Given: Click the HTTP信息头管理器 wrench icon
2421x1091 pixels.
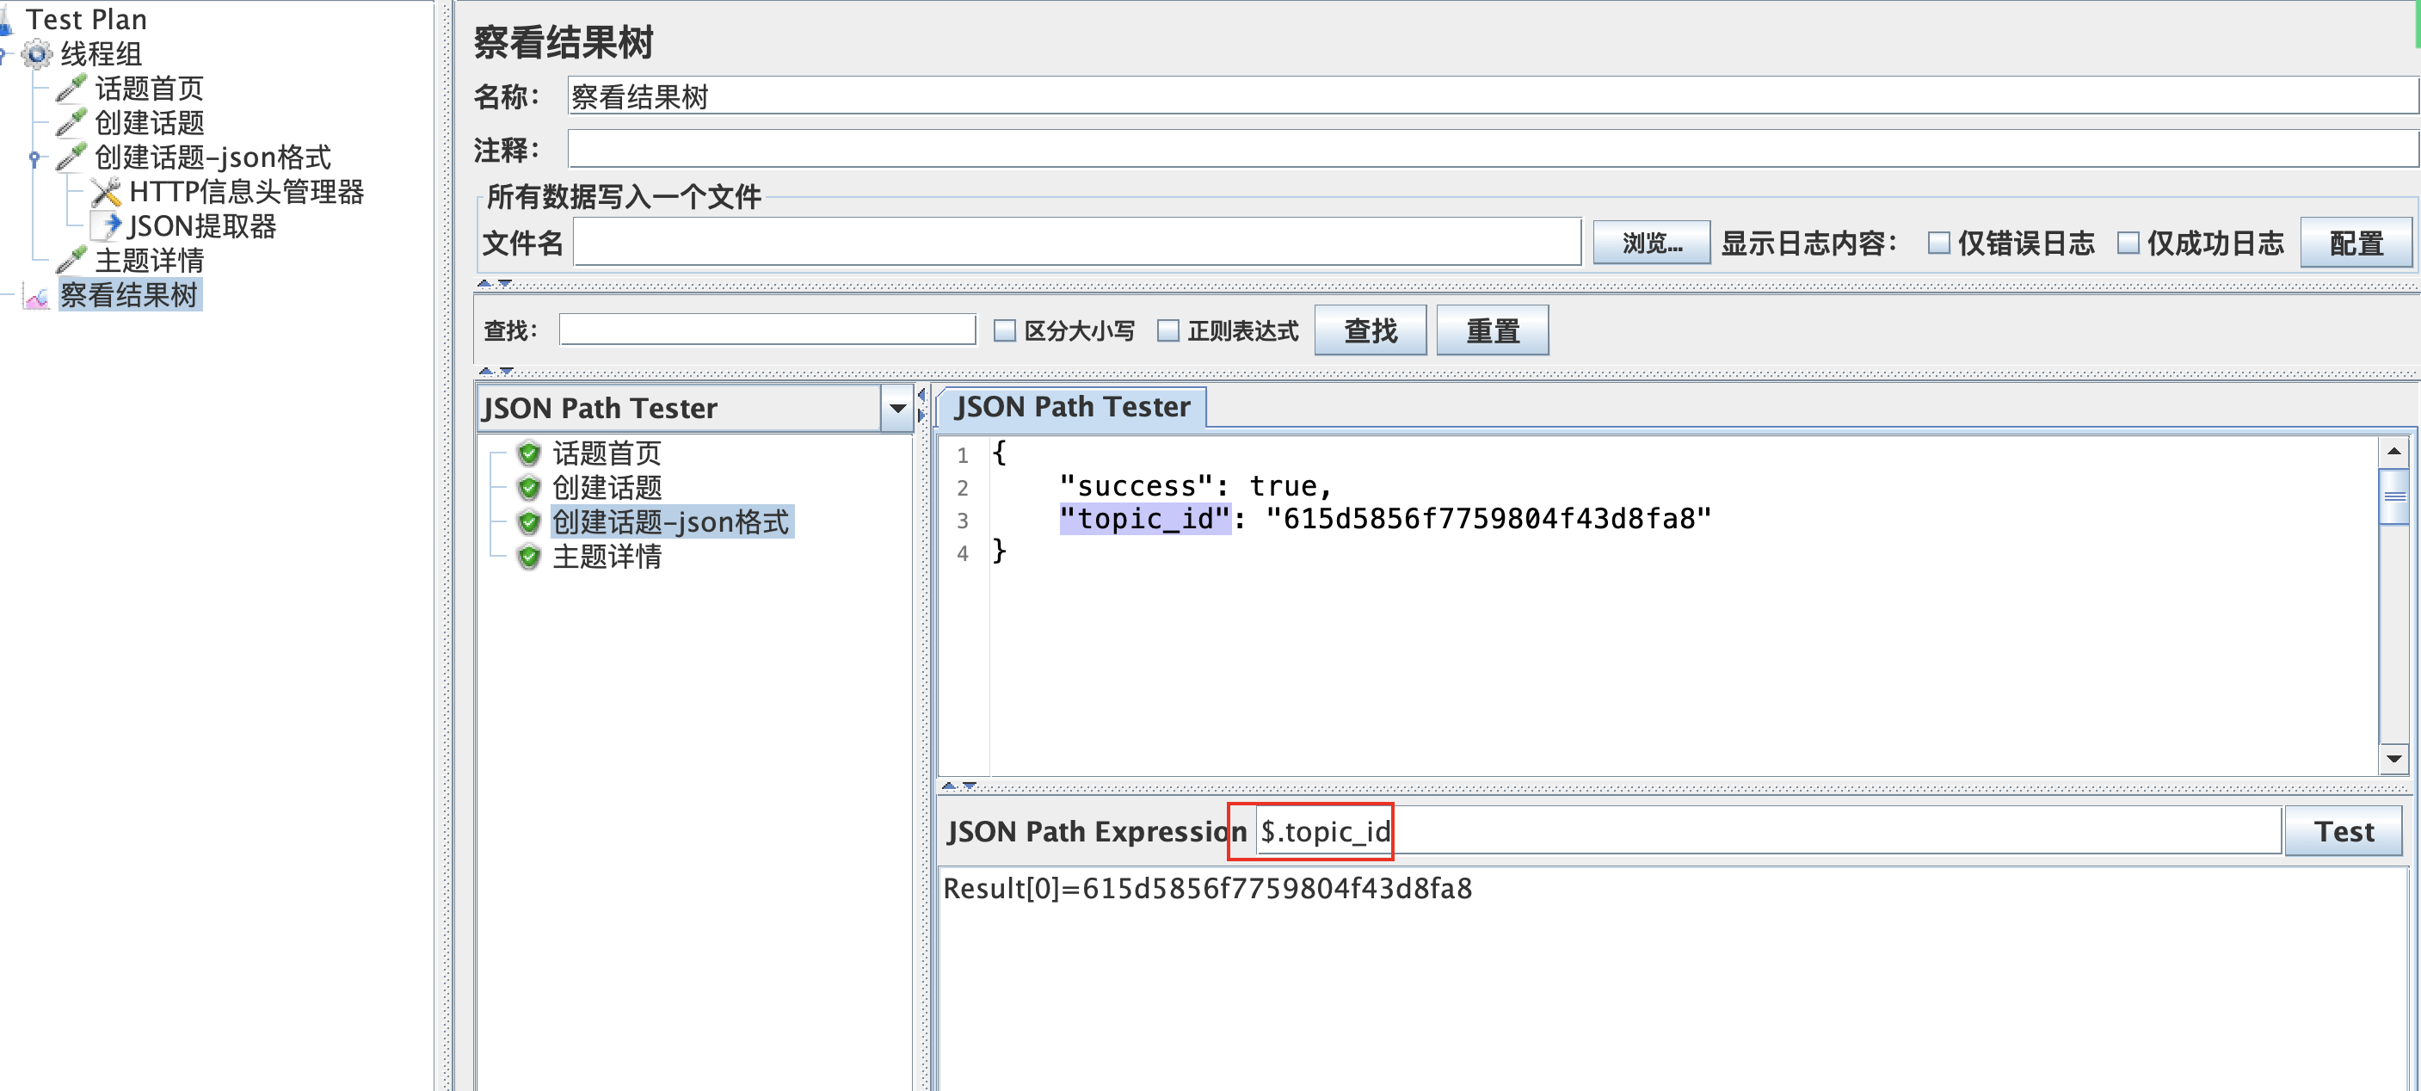Looking at the screenshot, I should coord(105,192).
